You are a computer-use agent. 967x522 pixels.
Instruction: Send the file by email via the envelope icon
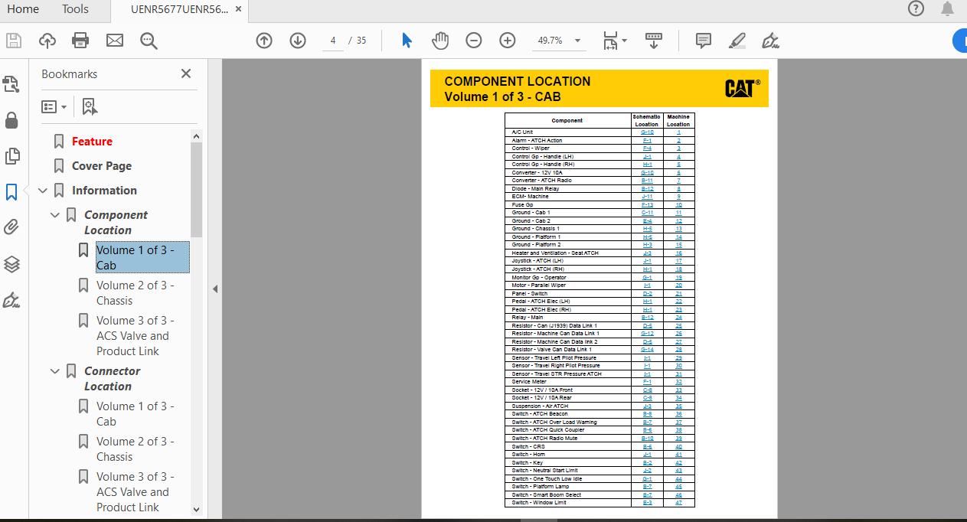pyautogui.click(x=115, y=41)
